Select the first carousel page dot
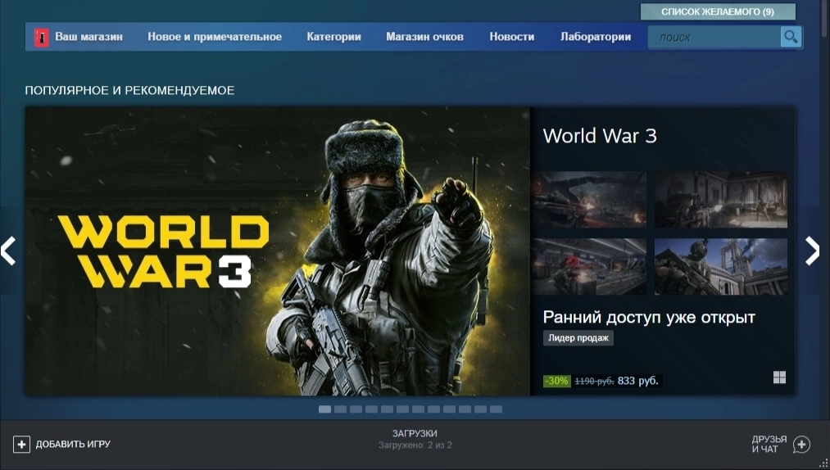This screenshot has width=830, height=470. tap(325, 409)
